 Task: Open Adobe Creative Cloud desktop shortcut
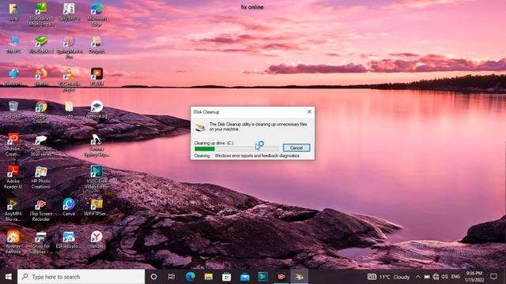coord(13,145)
